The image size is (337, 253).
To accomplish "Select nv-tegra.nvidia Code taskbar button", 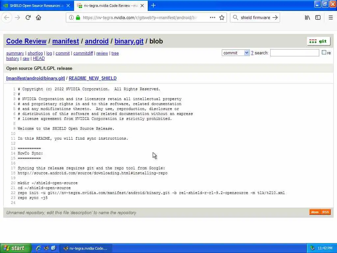I will [86, 248].
